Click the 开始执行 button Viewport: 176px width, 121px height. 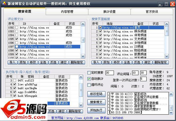96,110
